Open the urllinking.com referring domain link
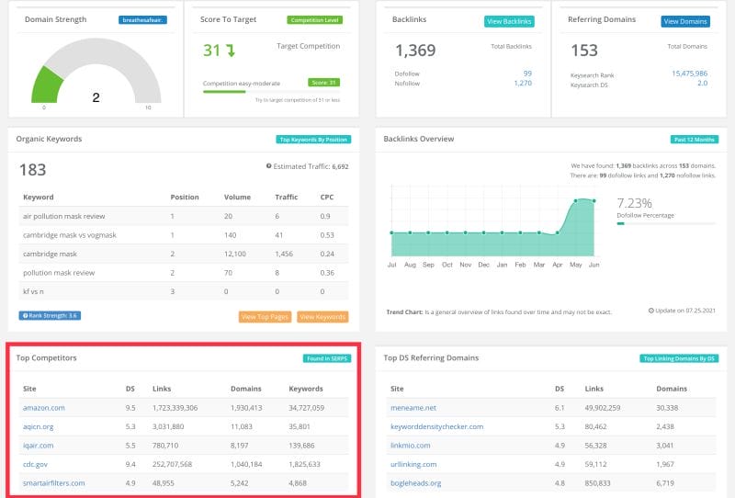The height and width of the screenshot is (498, 735). 413,464
